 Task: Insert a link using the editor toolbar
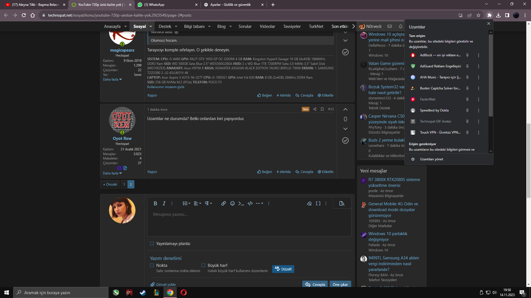tap(223, 203)
